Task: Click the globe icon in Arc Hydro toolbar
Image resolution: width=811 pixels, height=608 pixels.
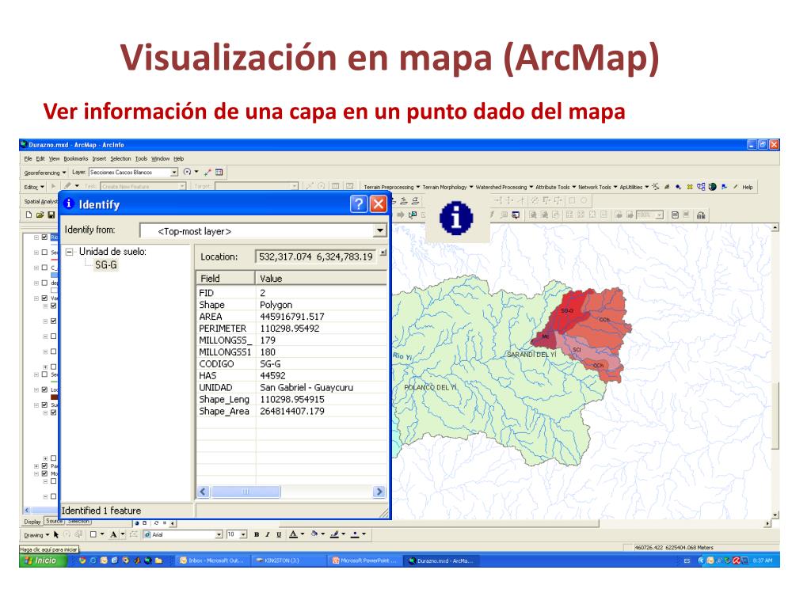Action: tap(713, 187)
